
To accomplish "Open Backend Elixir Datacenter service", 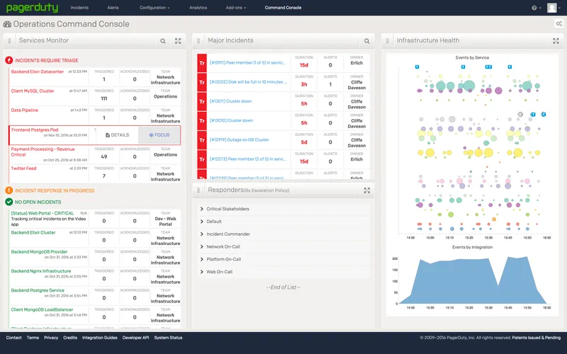I will 38,72.
